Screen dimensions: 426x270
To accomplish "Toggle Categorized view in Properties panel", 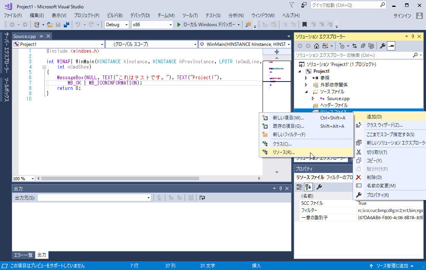I will [x=299, y=187].
